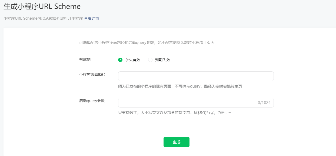
Task: Click the 启动query参数 field label
Action: click(92, 101)
